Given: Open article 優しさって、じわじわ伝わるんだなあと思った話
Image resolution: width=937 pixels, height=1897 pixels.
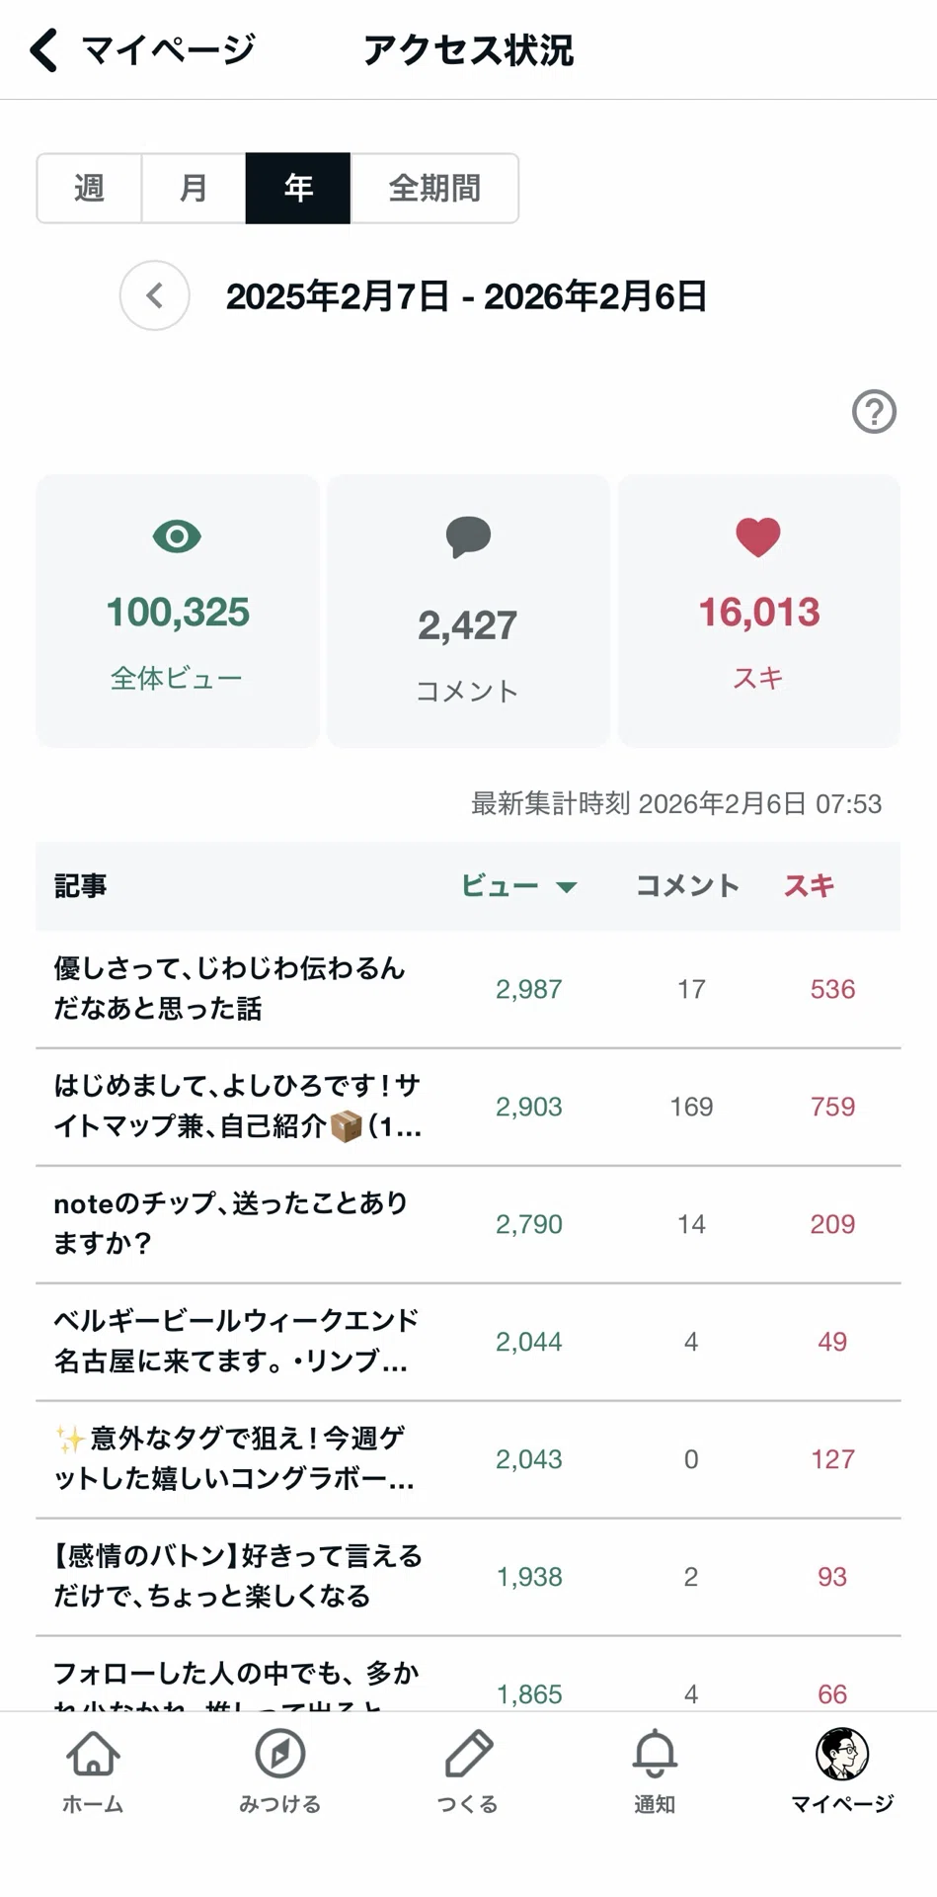Looking at the screenshot, I should tap(468, 989).
